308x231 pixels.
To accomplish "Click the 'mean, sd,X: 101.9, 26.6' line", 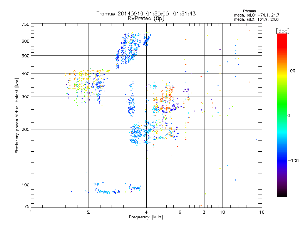I will point(256,19).
